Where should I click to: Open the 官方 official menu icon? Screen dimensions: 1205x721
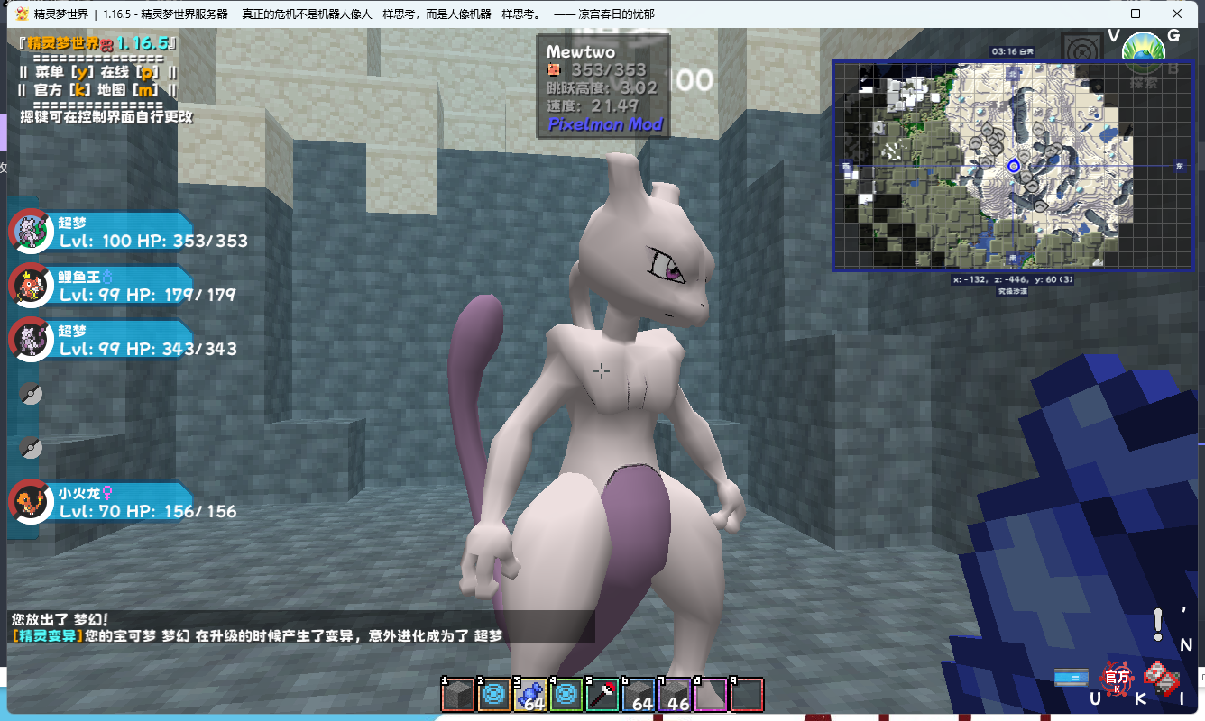[x=1117, y=677]
